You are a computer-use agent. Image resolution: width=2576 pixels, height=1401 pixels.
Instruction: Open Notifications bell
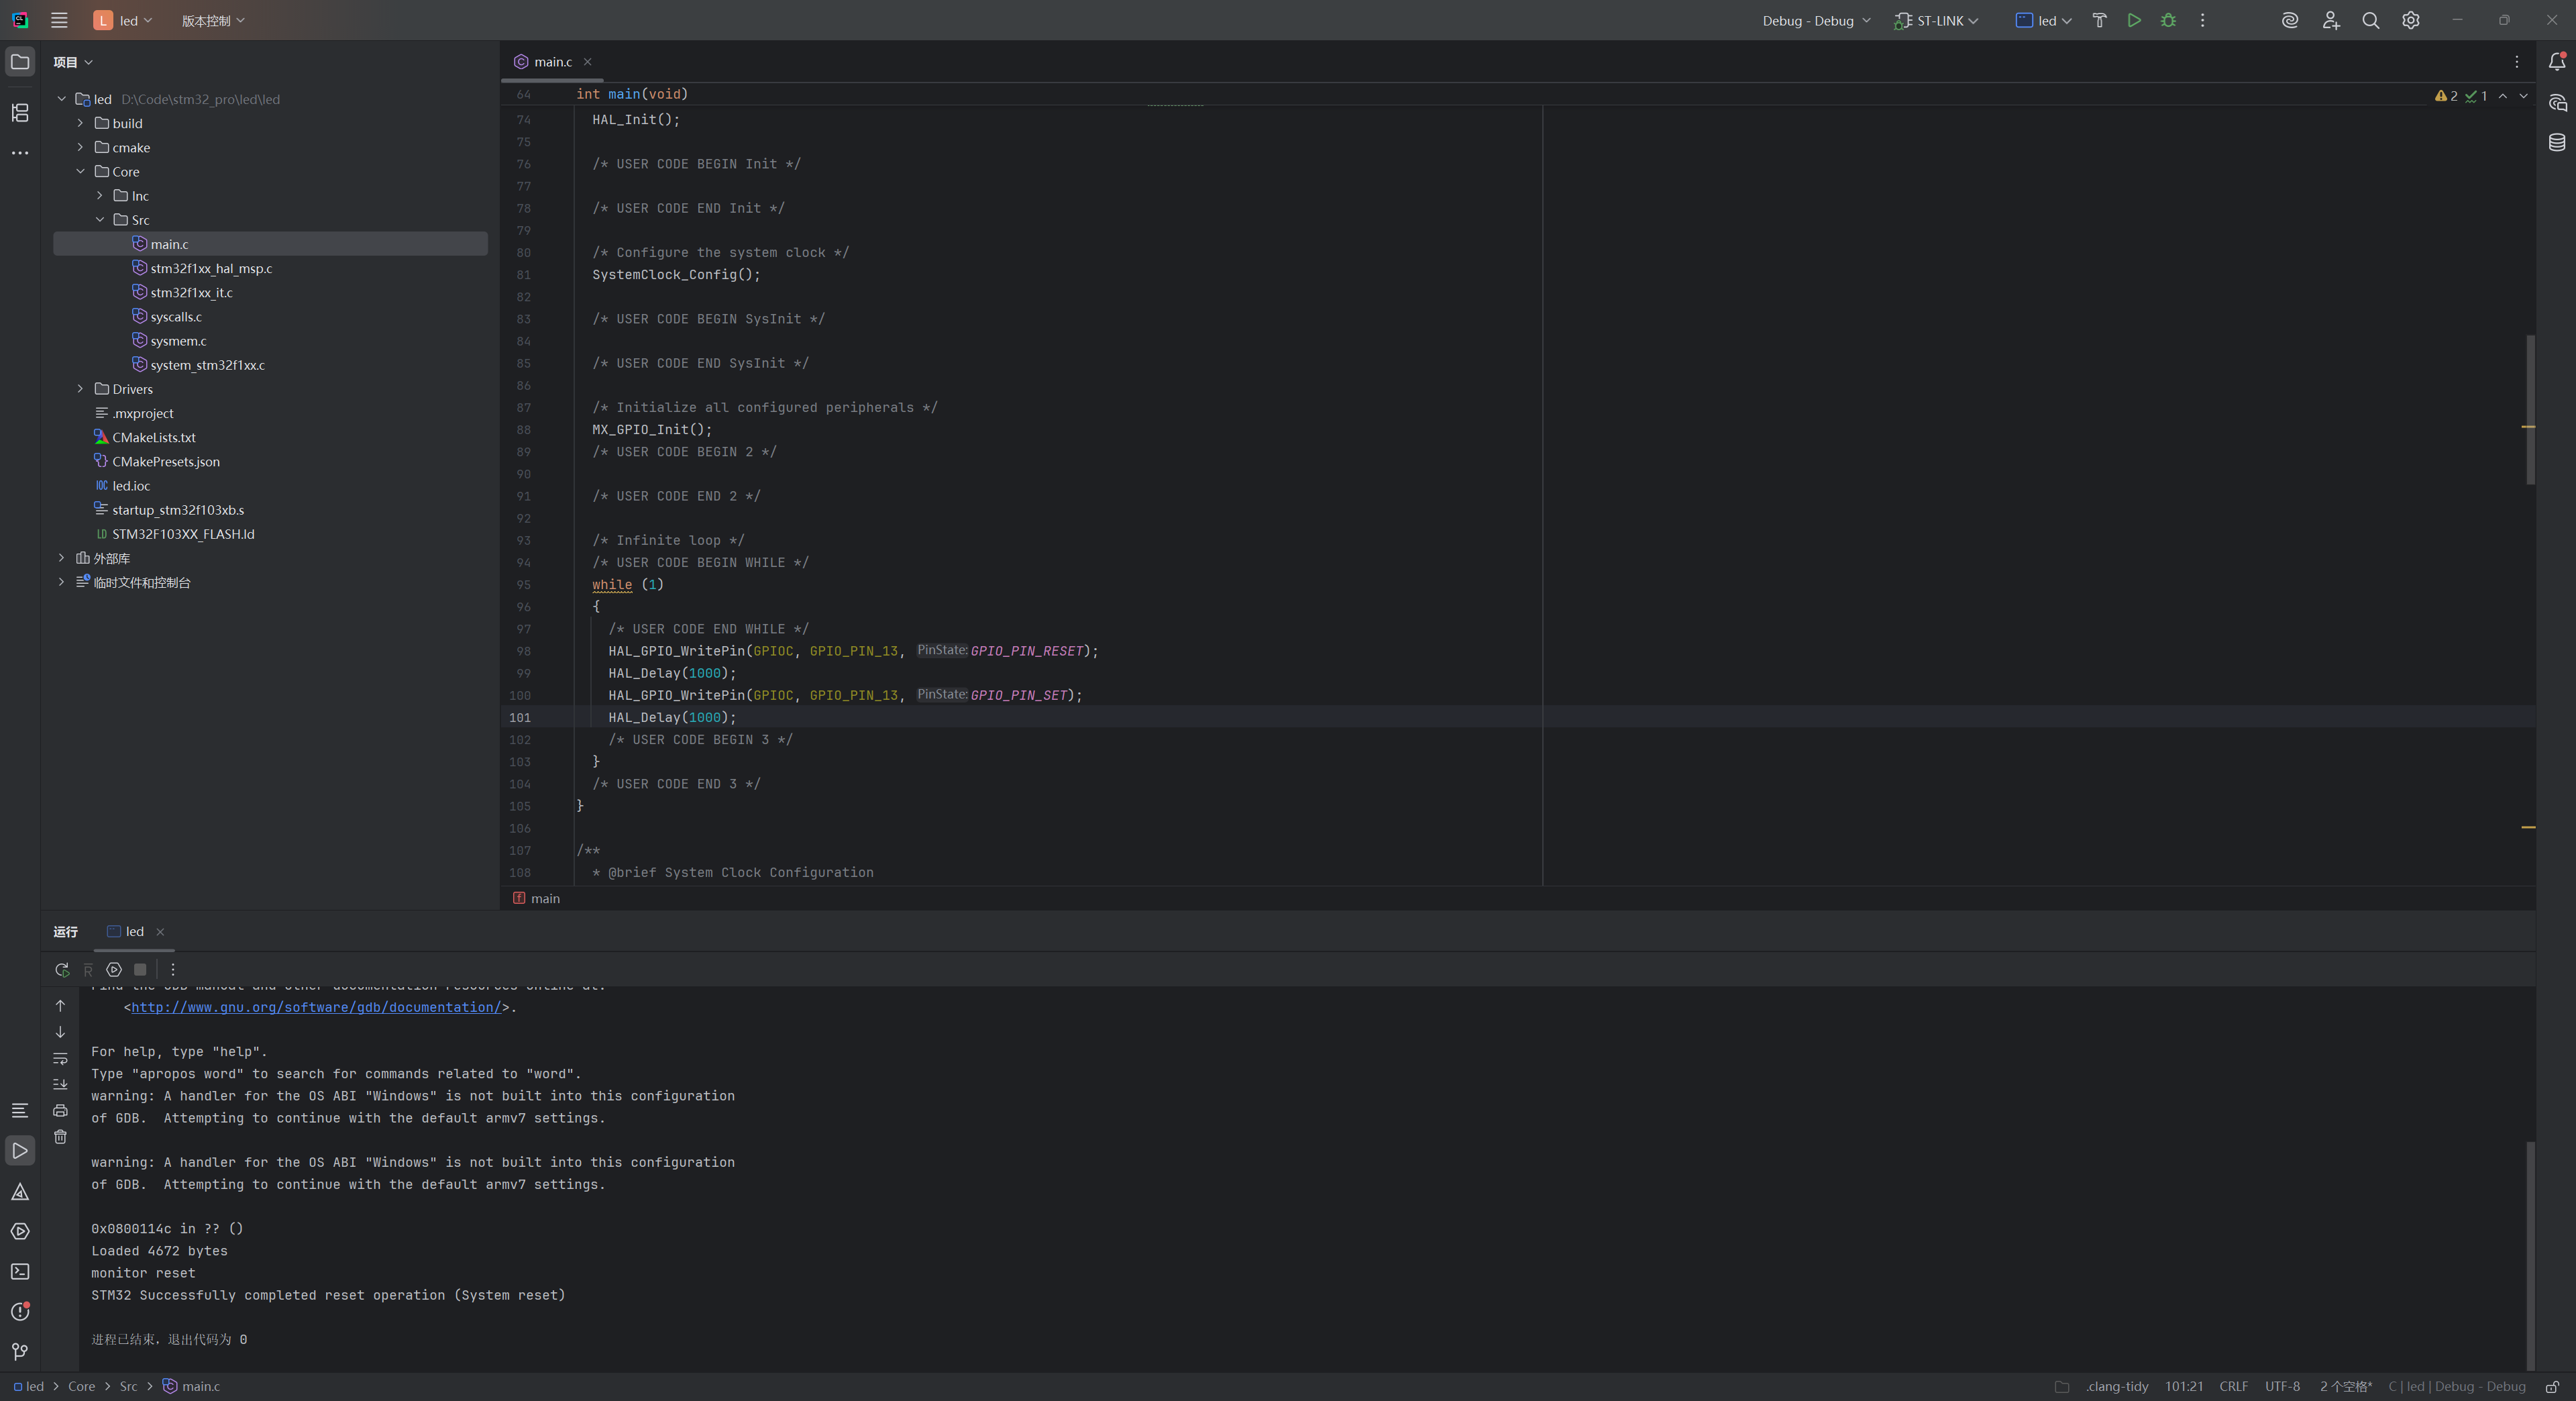(x=2557, y=62)
